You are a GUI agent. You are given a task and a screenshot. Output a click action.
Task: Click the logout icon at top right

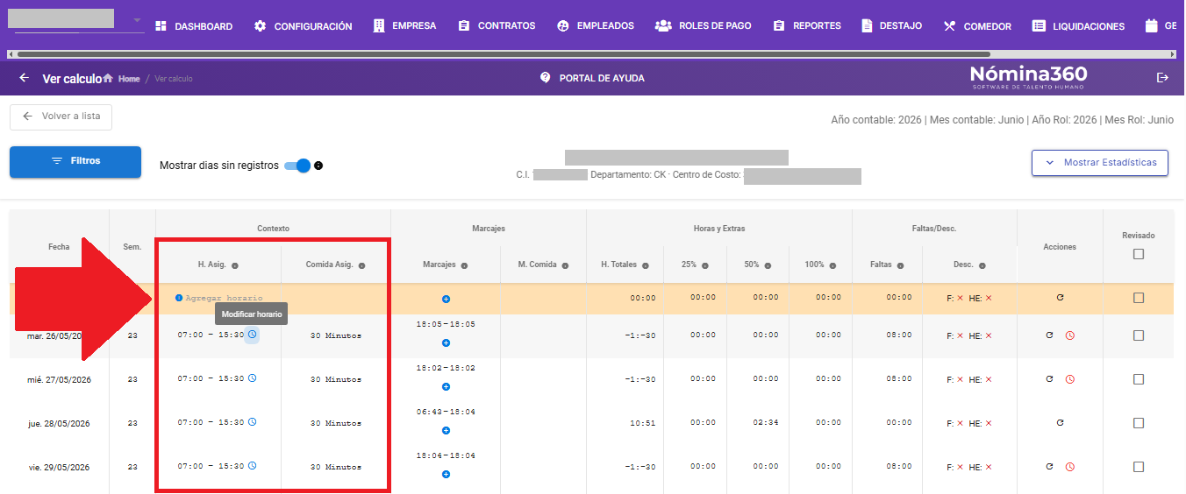[1163, 78]
